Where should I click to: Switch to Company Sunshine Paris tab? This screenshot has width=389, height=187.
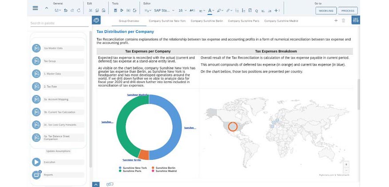[x=244, y=21]
